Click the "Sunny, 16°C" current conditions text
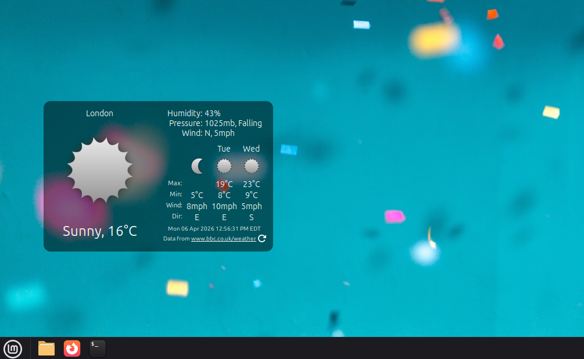The image size is (584, 359). (x=100, y=231)
